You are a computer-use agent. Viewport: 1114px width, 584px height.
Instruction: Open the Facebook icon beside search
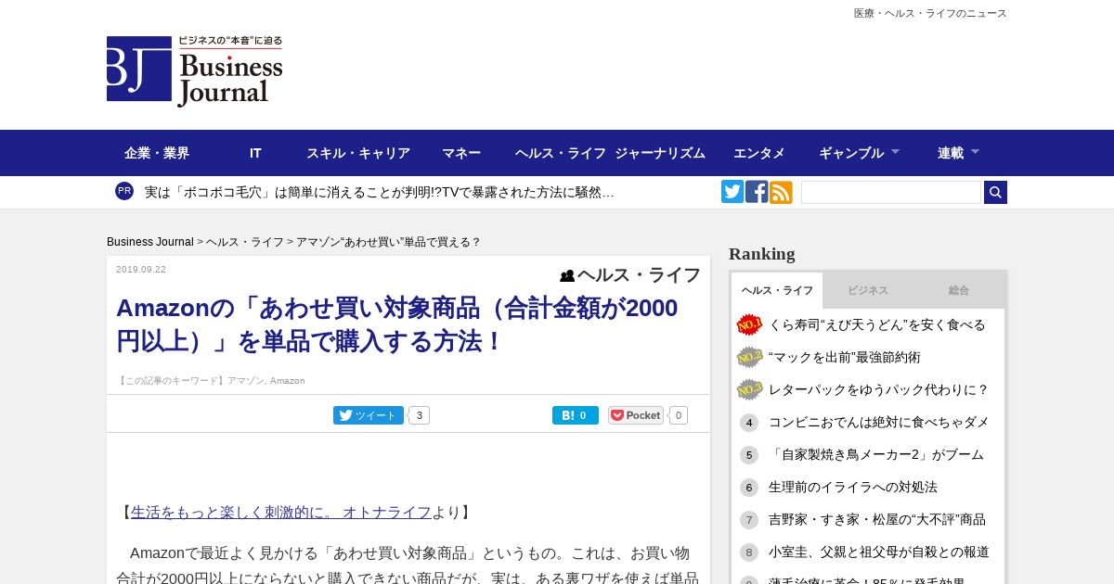pos(757,192)
